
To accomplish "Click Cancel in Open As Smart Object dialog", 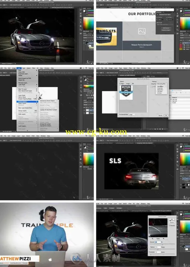I will (x=160, y=115).
